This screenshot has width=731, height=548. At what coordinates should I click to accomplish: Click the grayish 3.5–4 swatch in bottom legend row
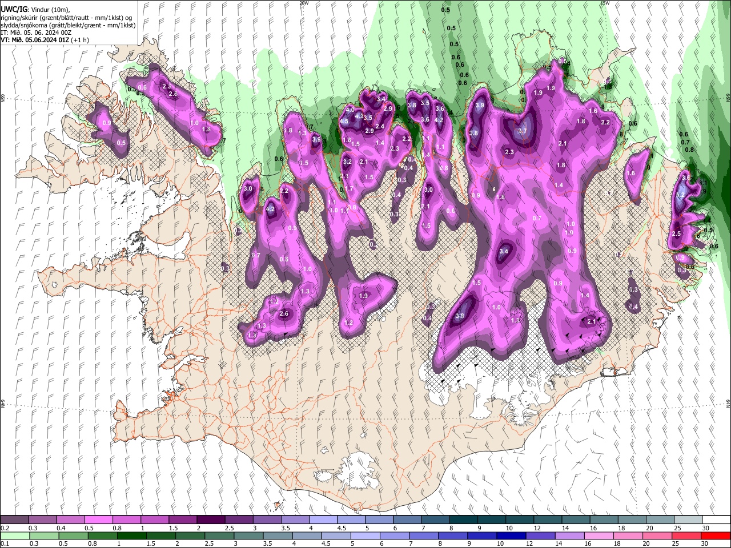tap(277, 535)
